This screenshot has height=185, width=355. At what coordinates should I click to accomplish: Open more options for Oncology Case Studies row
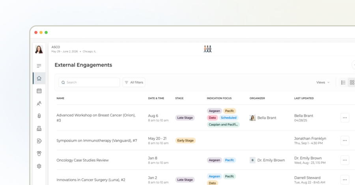pos(345,160)
